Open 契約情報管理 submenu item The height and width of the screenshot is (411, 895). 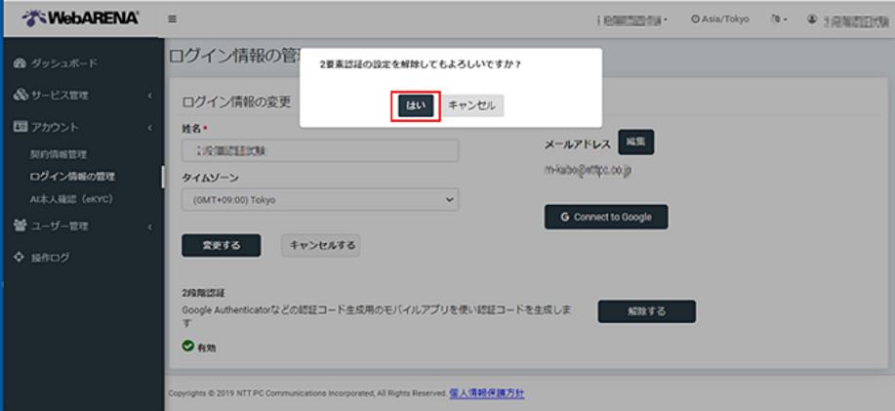point(58,154)
